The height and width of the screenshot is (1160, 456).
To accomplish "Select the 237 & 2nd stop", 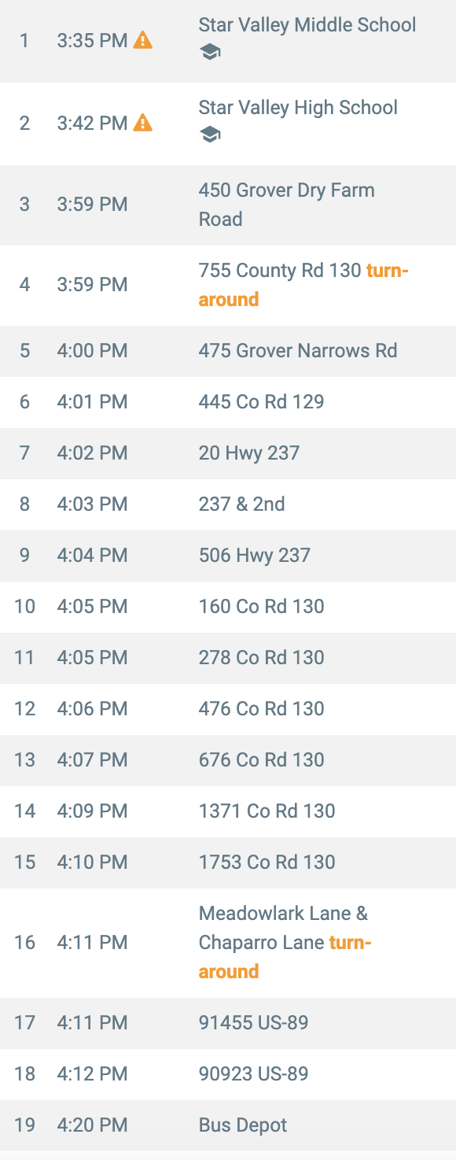I will (228, 504).
